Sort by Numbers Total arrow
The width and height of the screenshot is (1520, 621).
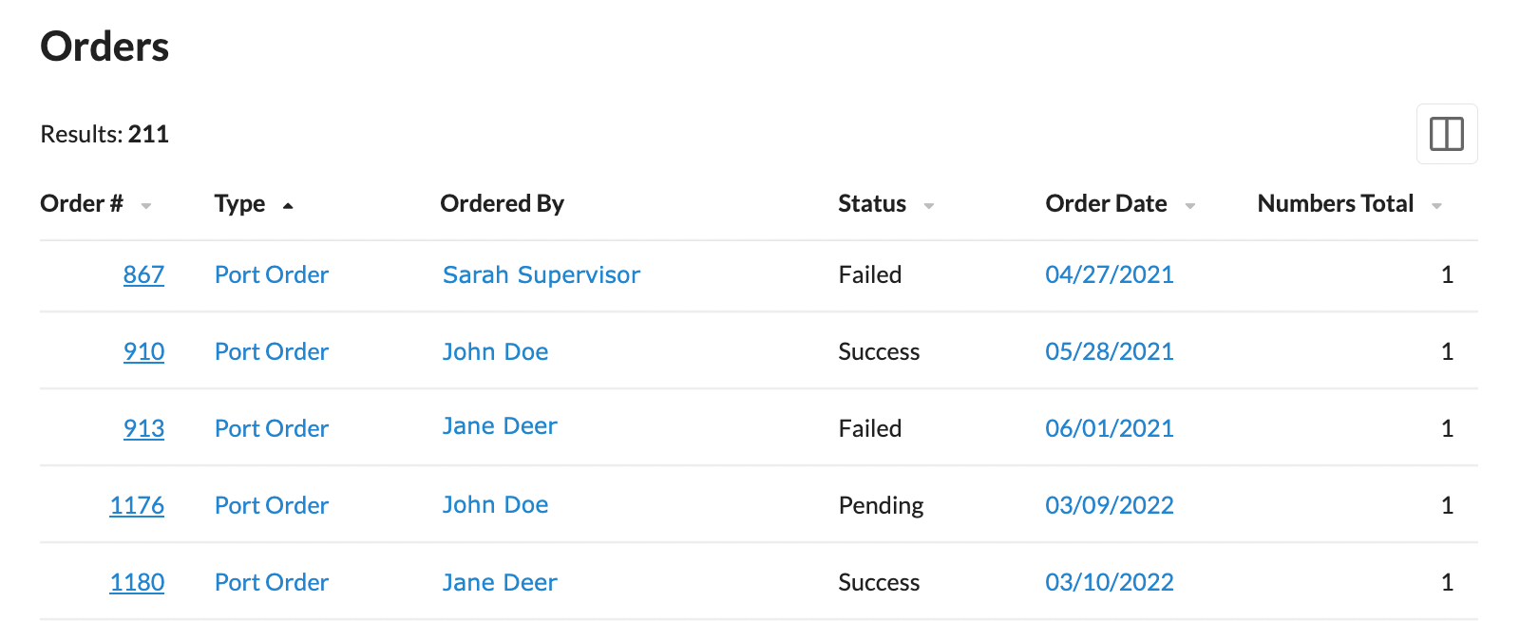tap(1437, 206)
